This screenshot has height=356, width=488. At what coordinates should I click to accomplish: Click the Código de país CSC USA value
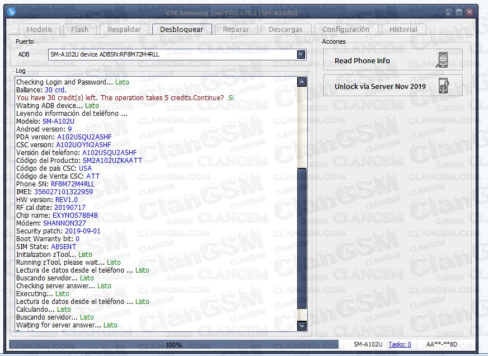tap(85, 168)
